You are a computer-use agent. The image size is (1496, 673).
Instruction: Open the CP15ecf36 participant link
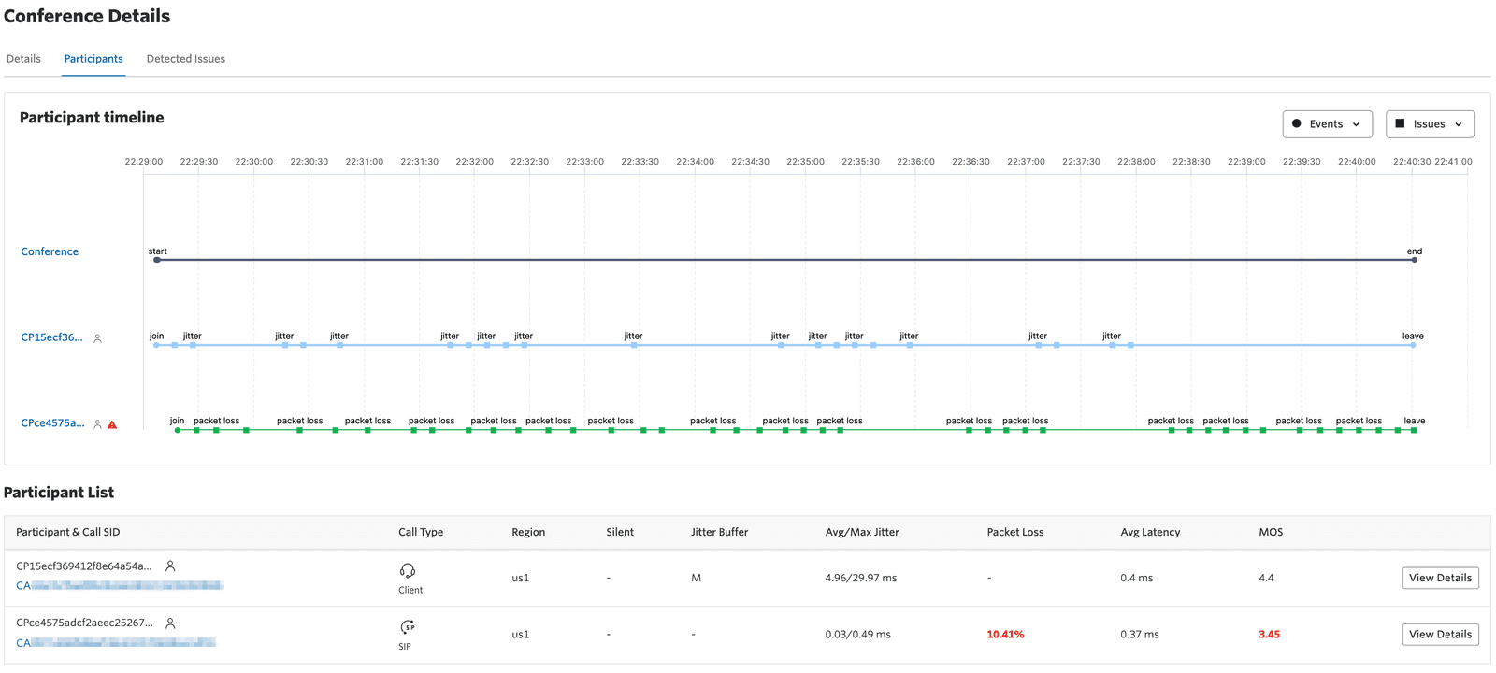pyautogui.click(x=51, y=337)
